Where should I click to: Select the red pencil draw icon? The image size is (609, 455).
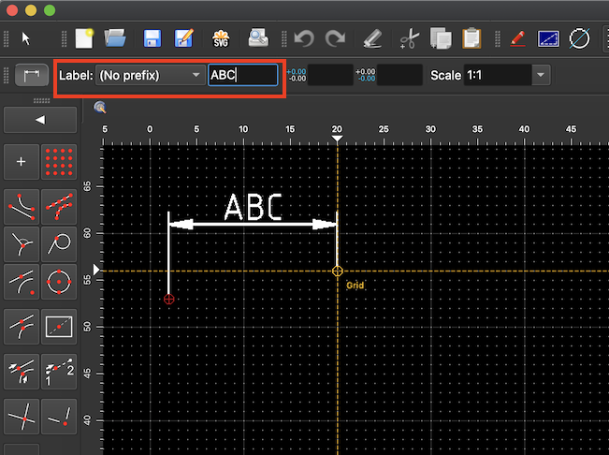coord(517,38)
